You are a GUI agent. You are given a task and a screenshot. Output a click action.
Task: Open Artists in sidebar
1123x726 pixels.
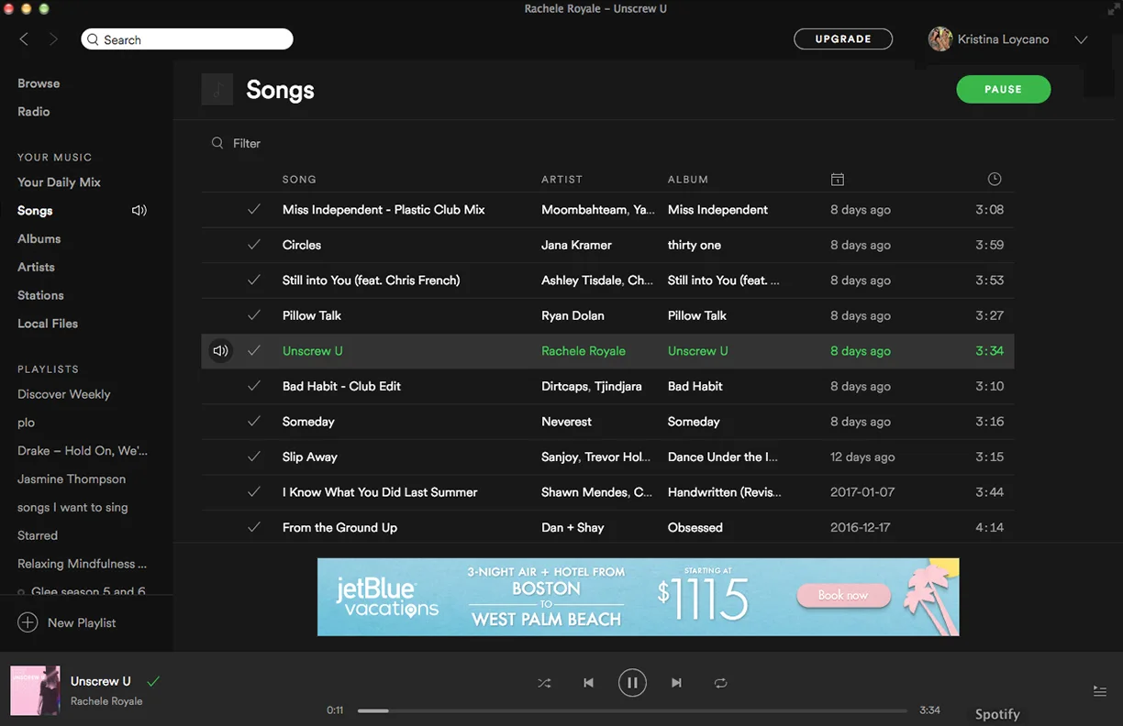click(x=37, y=268)
